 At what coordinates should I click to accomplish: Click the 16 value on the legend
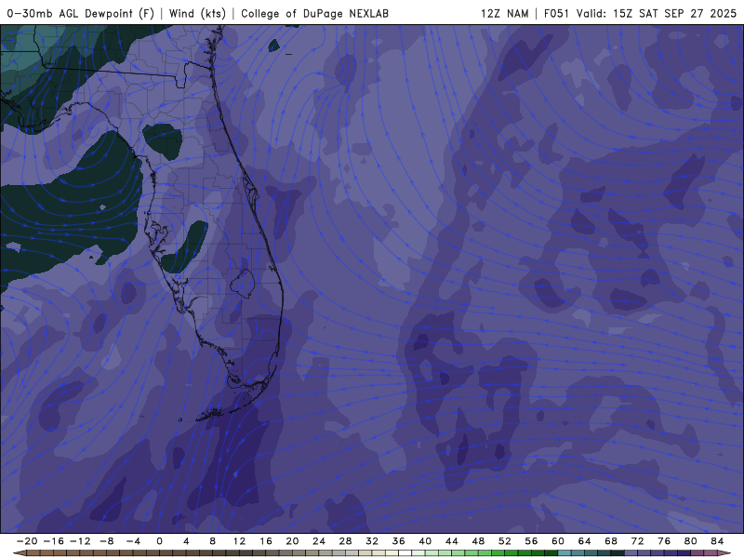(x=266, y=541)
